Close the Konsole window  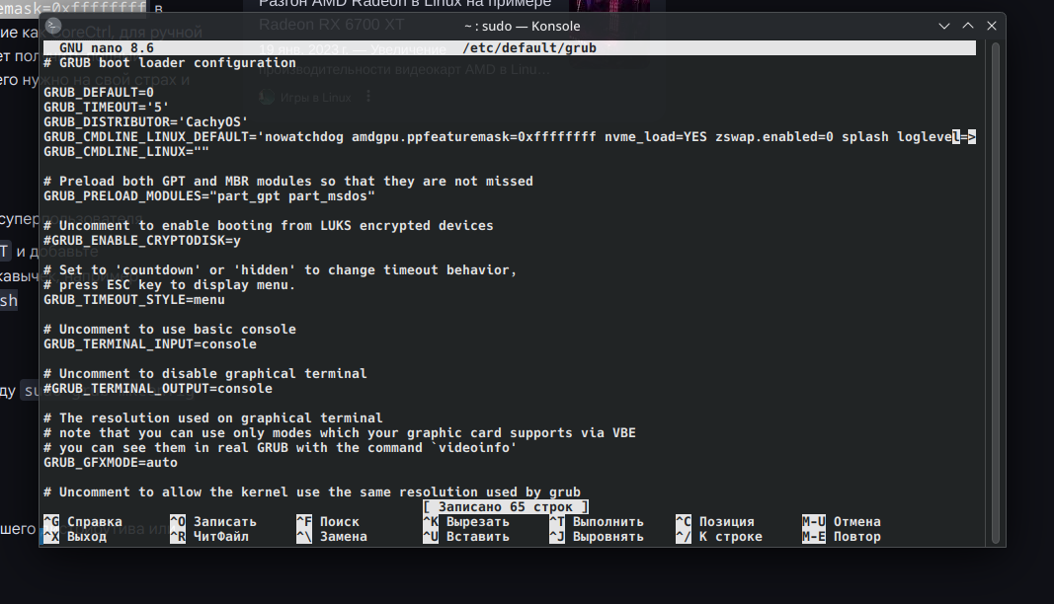click(992, 26)
